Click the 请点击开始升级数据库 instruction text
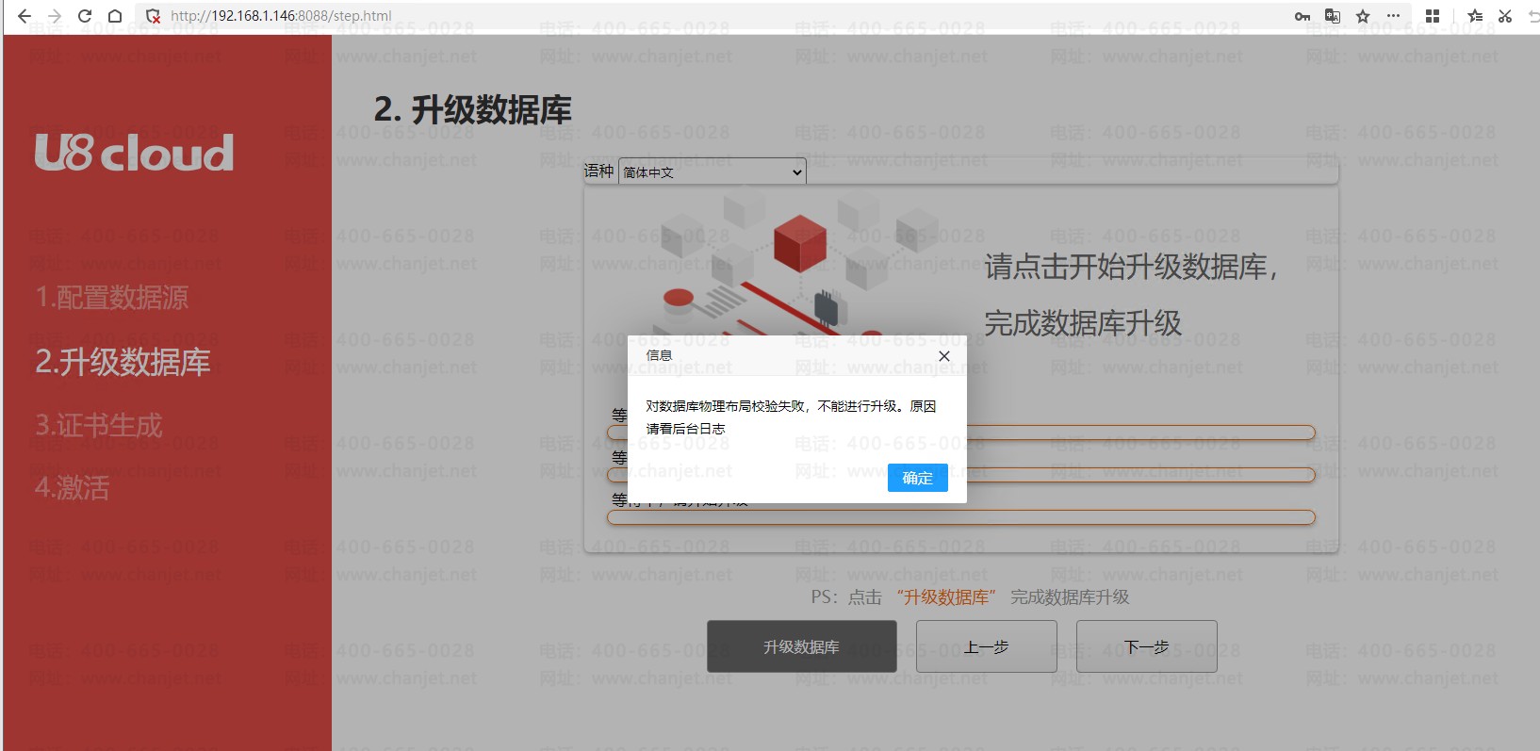Screen dimensions: 1540x751 pyautogui.click(x=1131, y=267)
